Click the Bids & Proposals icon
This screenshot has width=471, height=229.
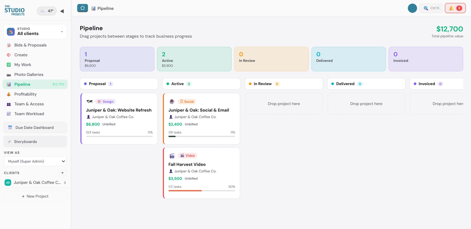click(9, 45)
